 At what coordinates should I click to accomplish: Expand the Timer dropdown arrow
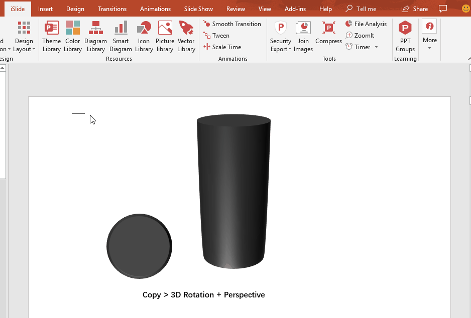pyautogui.click(x=376, y=47)
